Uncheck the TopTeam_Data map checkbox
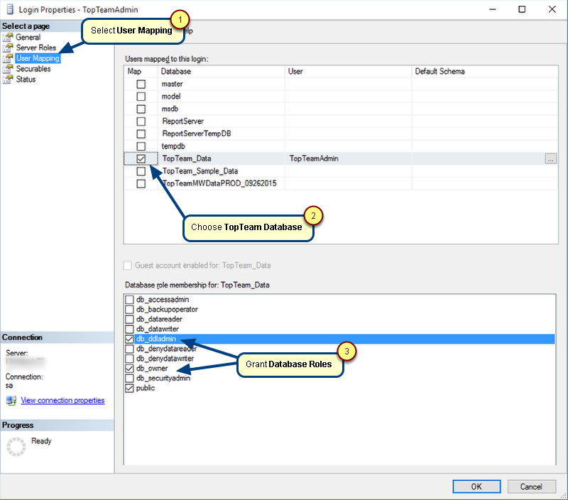The height and width of the screenshot is (500, 568). tap(141, 159)
